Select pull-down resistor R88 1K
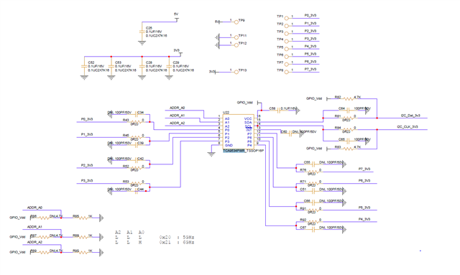This screenshot has width=460, height=275. pos(83,237)
